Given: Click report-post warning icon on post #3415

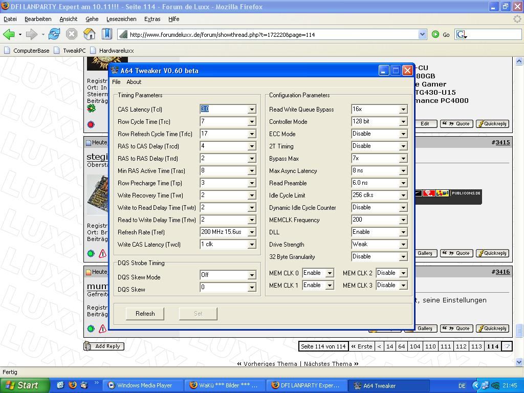Looking at the screenshot, I should [x=102, y=254].
